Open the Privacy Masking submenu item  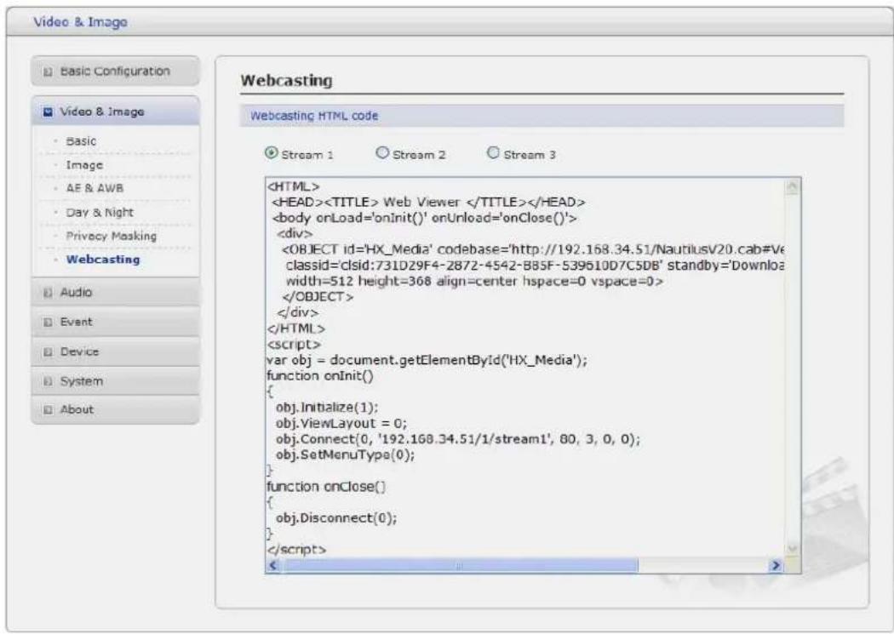[x=112, y=236]
